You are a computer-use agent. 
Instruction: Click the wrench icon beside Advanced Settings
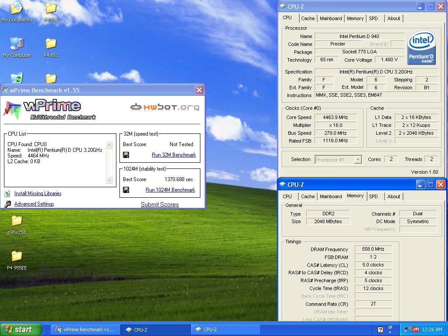(8, 204)
